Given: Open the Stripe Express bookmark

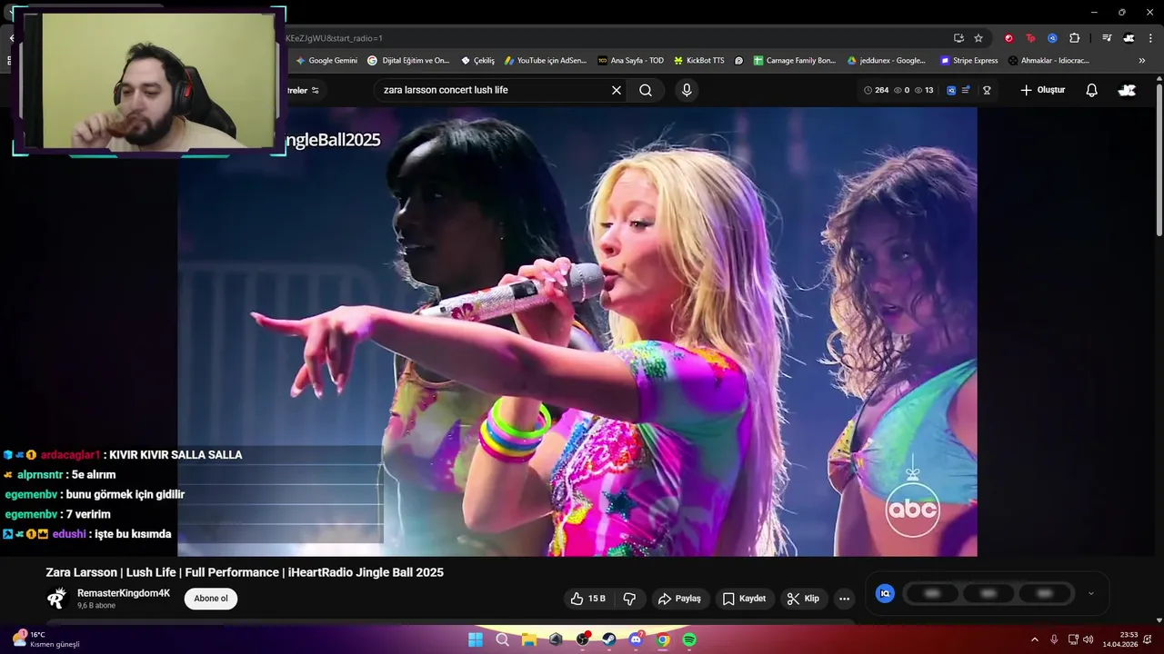Looking at the screenshot, I should 968,61.
